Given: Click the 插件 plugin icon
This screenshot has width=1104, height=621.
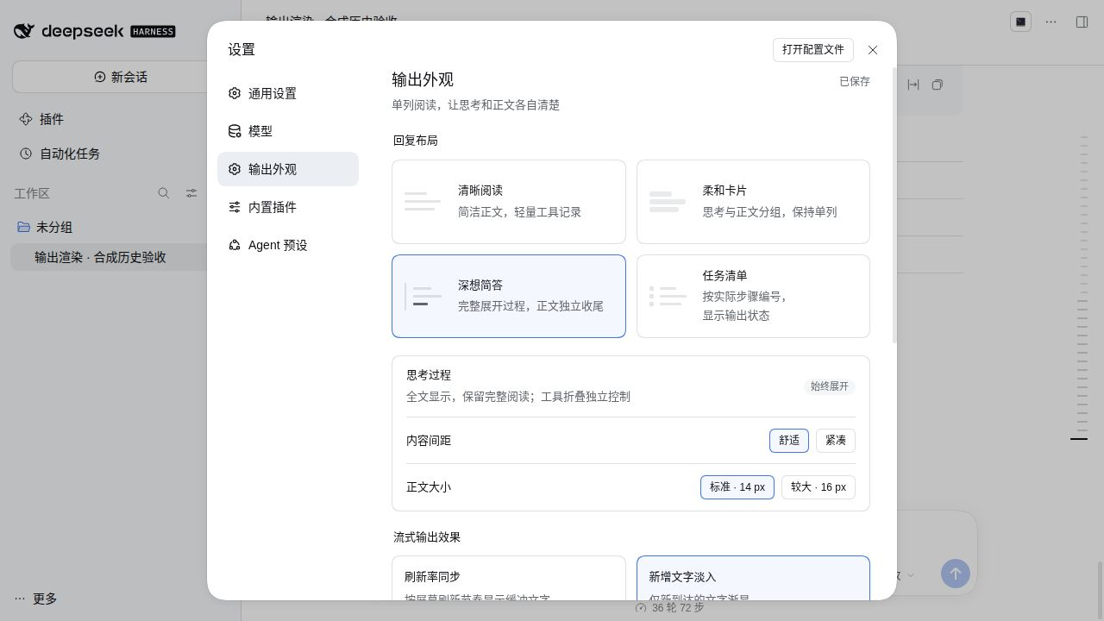Looking at the screenshot, I should [26, 119].
